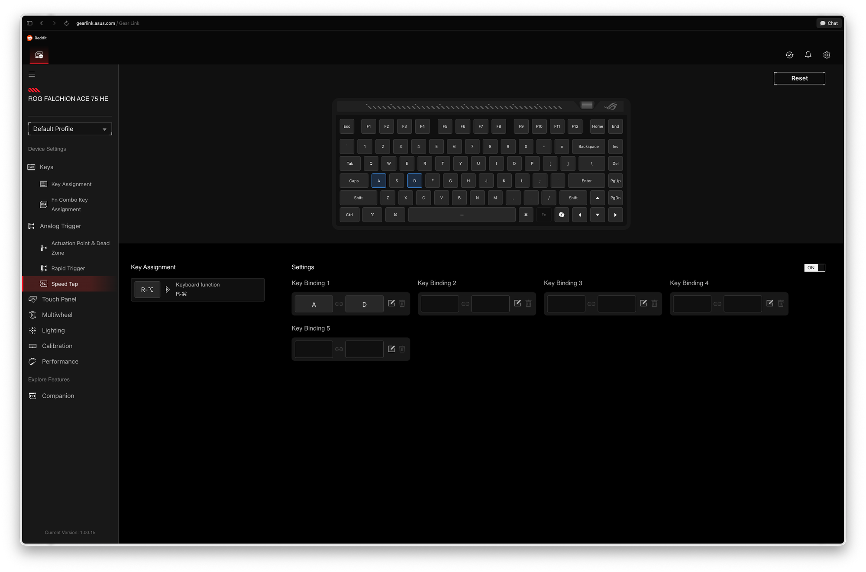Open Fn Combo Key Assignment settings
The width and height of the screenshot is (866, 572).
pos(43,204)
